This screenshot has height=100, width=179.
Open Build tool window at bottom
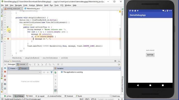(x=79, y=96)
